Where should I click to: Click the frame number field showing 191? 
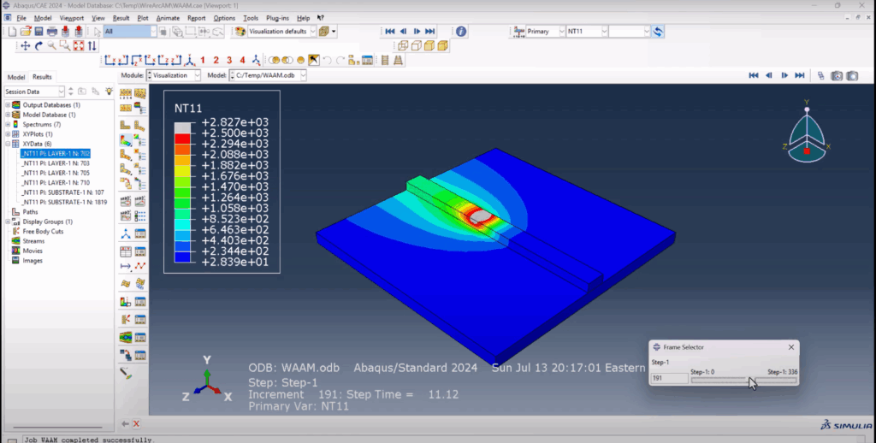click(669, 378)
